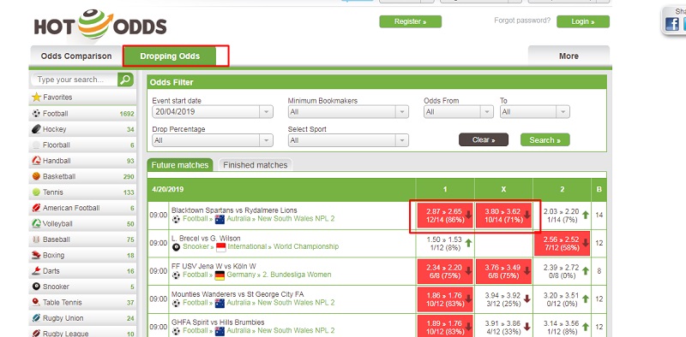Click the search magnifier icon in sidebar

click(x=125, y=80)
